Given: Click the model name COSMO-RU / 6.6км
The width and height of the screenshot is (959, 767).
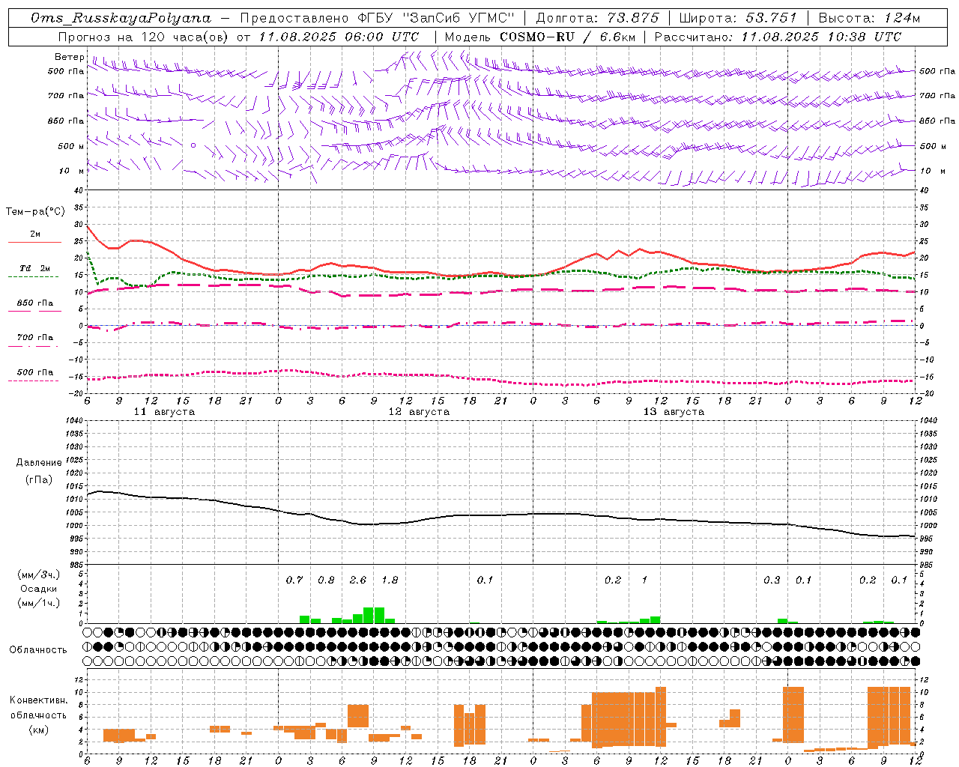Looking at the screenshot, I should 566,37.
